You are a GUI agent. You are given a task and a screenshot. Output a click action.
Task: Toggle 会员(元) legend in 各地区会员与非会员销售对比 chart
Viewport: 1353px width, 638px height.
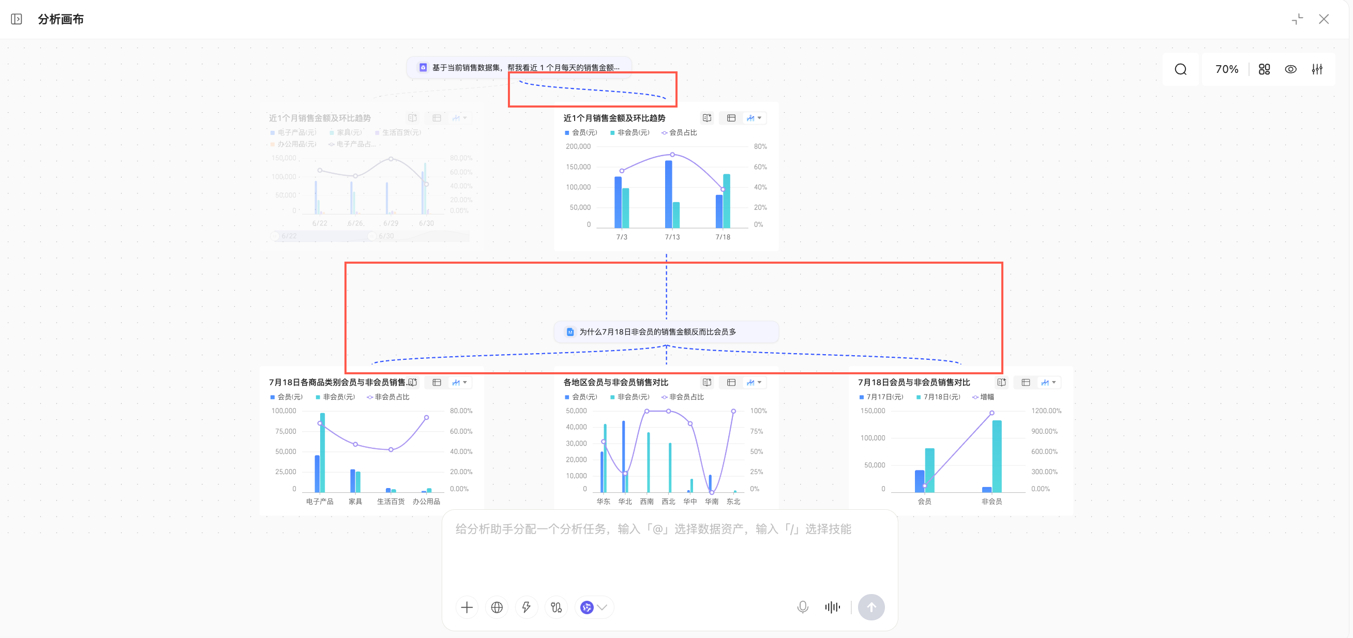click(581, 397)
